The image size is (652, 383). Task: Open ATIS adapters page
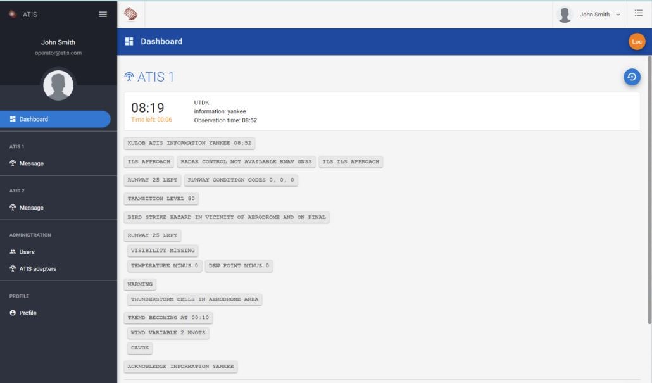(x=37, y=269)
